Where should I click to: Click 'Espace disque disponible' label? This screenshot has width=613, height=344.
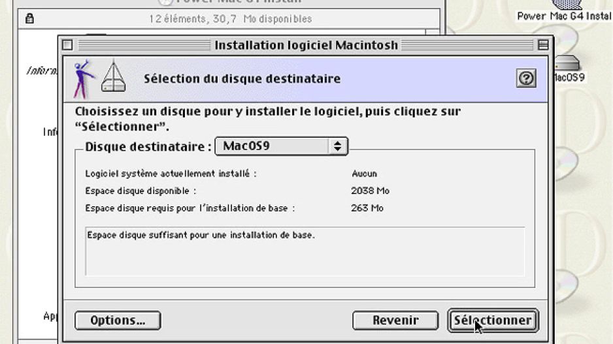point(141,191)
